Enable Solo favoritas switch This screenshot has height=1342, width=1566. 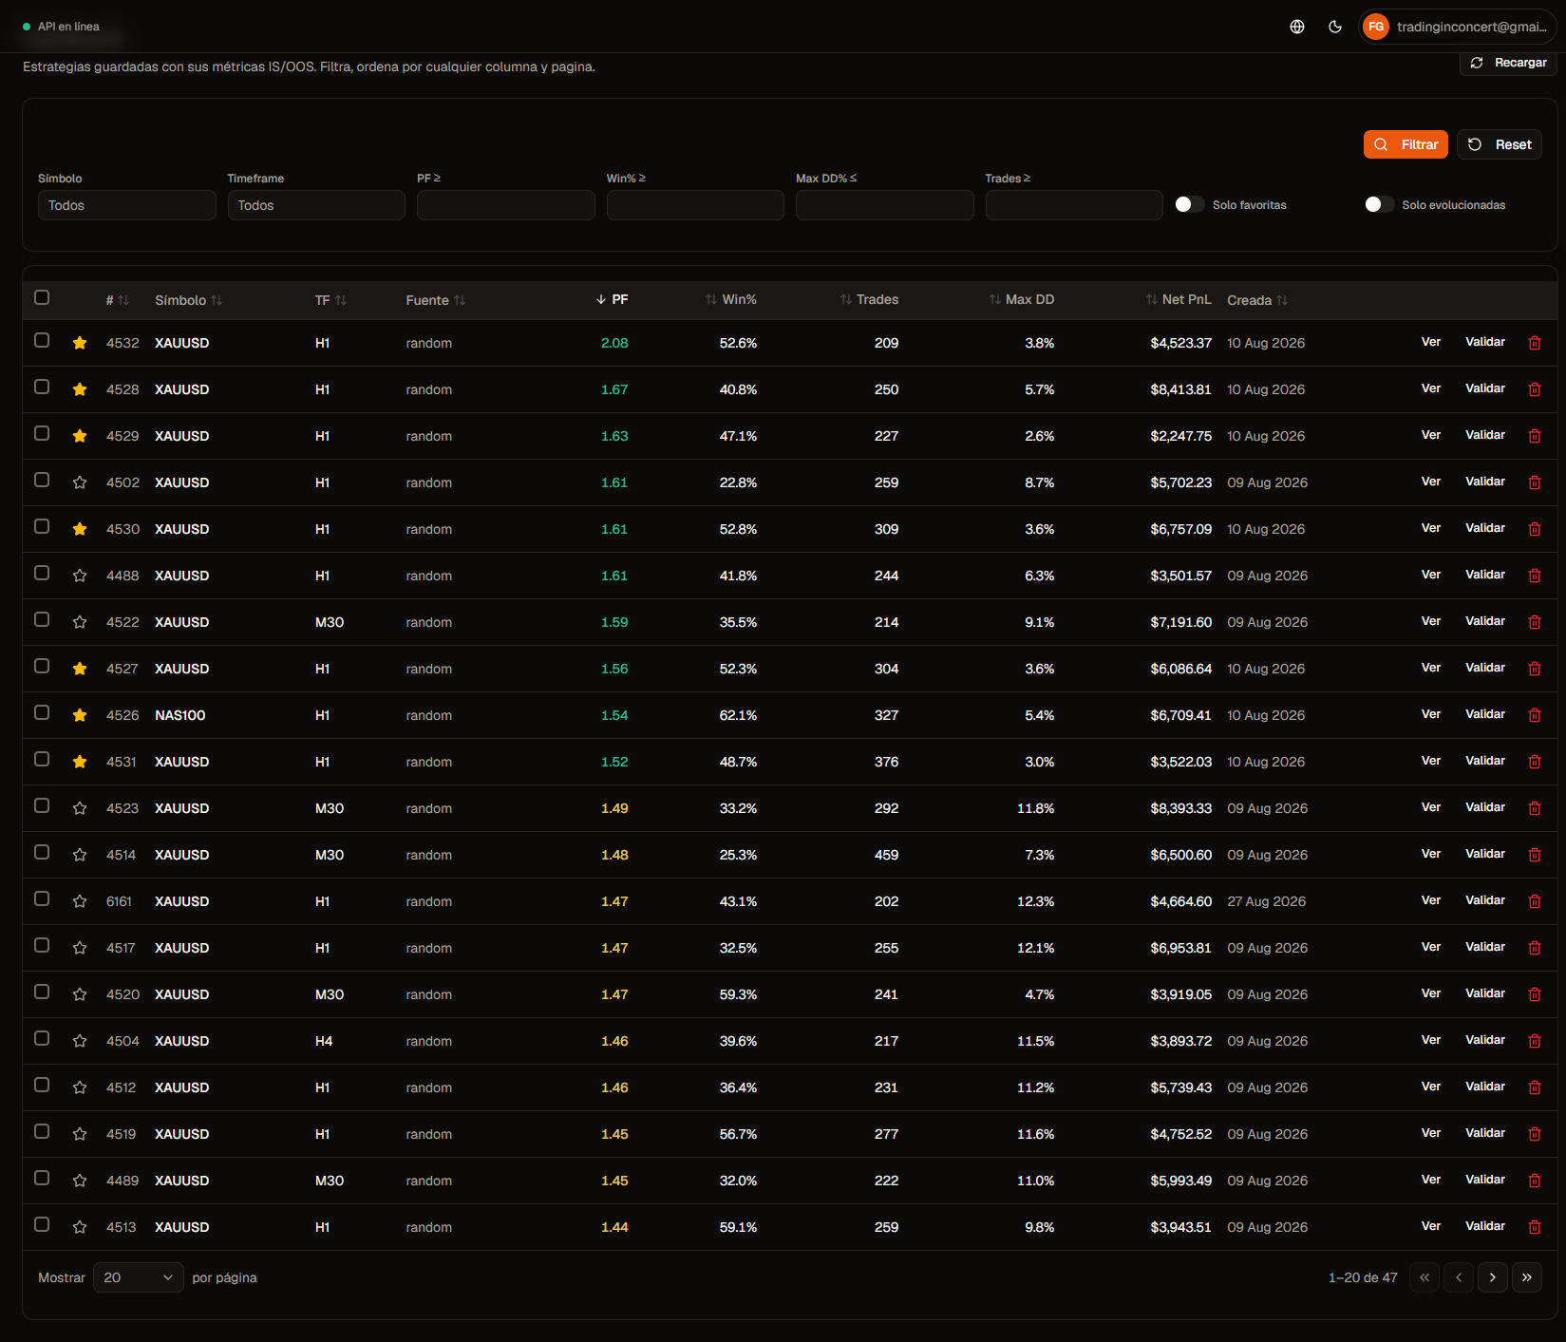[1189, 204]
